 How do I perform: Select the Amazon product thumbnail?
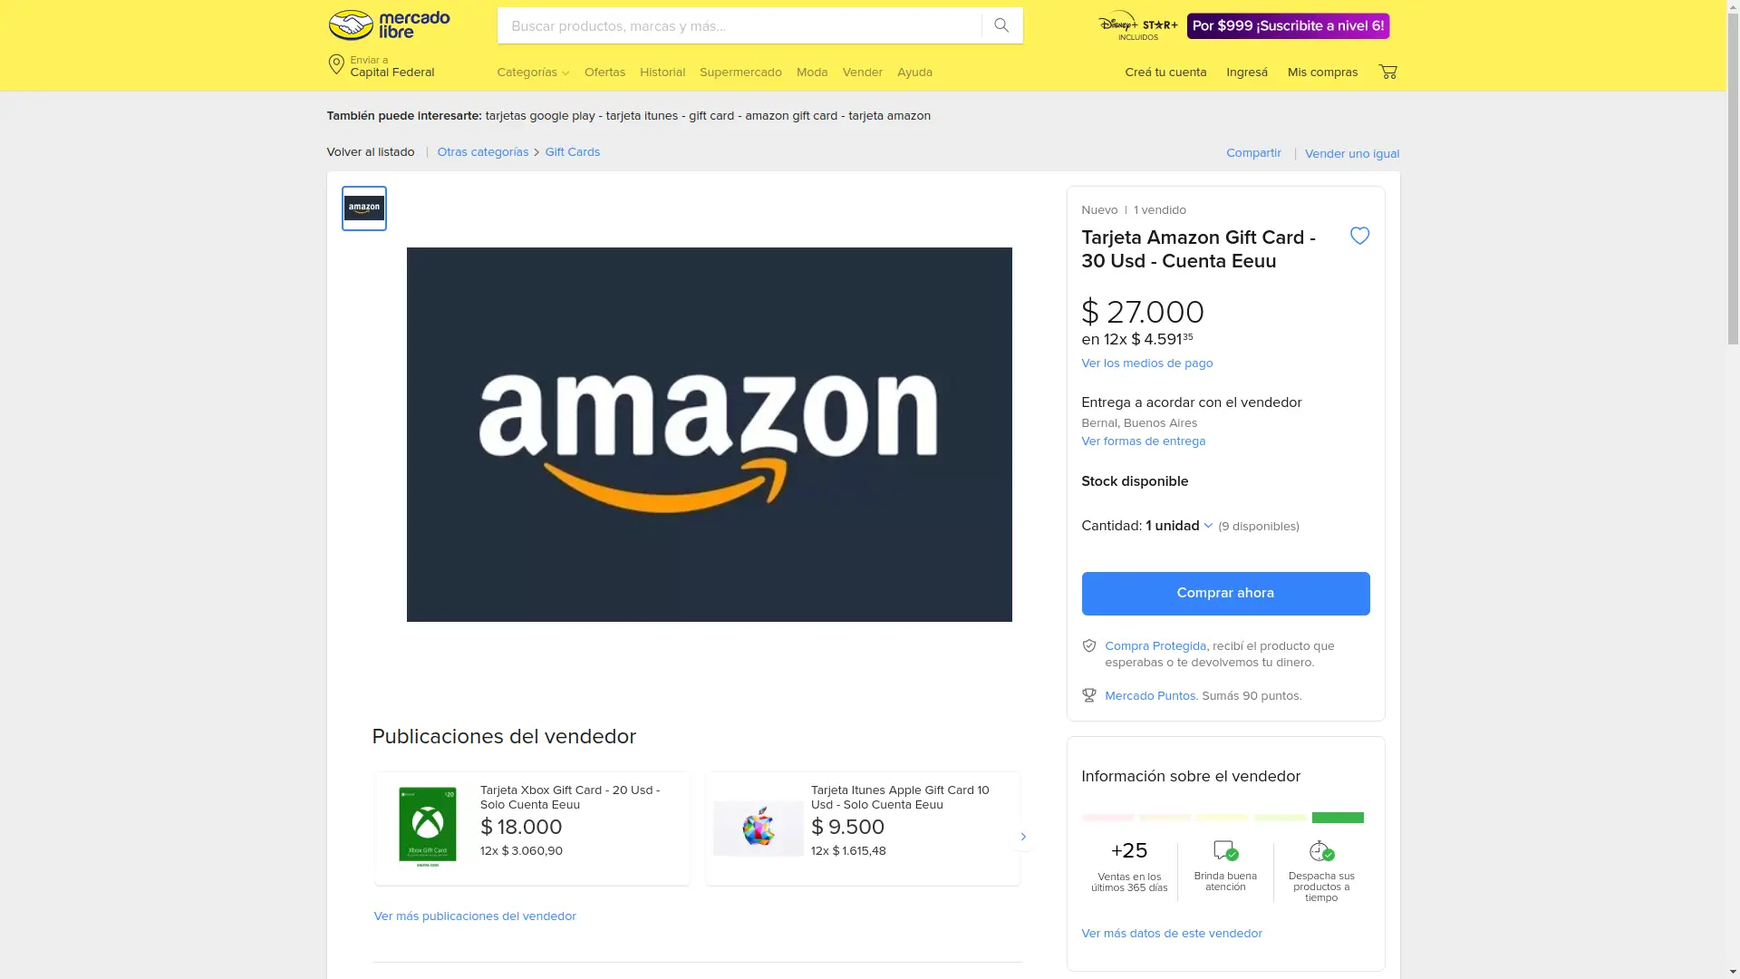[x=364, y=208]
